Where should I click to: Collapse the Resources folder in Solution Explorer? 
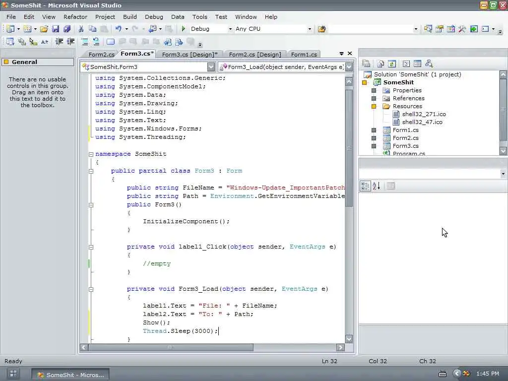pos(374,106)
